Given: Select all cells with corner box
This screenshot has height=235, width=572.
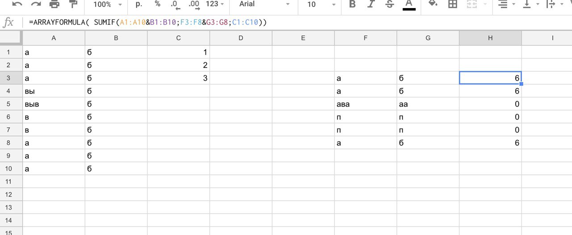Looking at the screenshot, I should (x=11, y=38).
